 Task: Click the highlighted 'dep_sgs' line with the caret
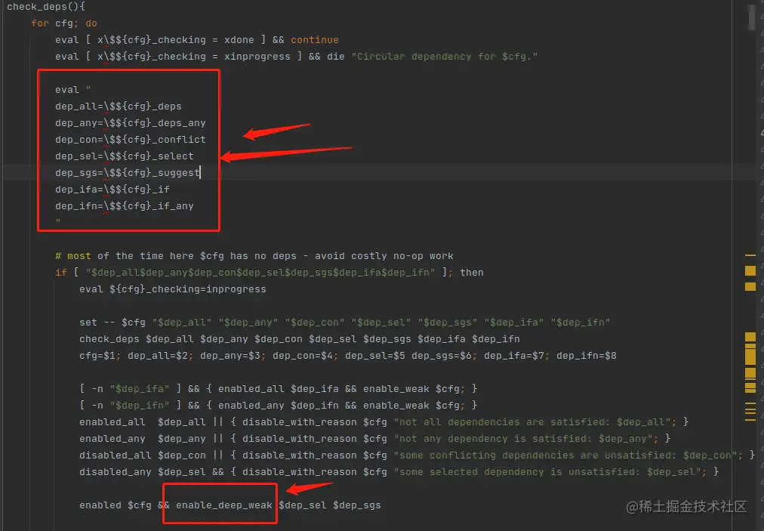pos(125,172)
